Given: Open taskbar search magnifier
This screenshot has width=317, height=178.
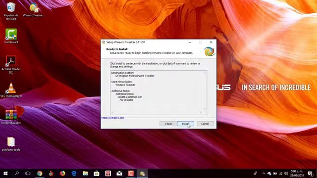Looking at the screenshot, I should click(x=17, y=174).
